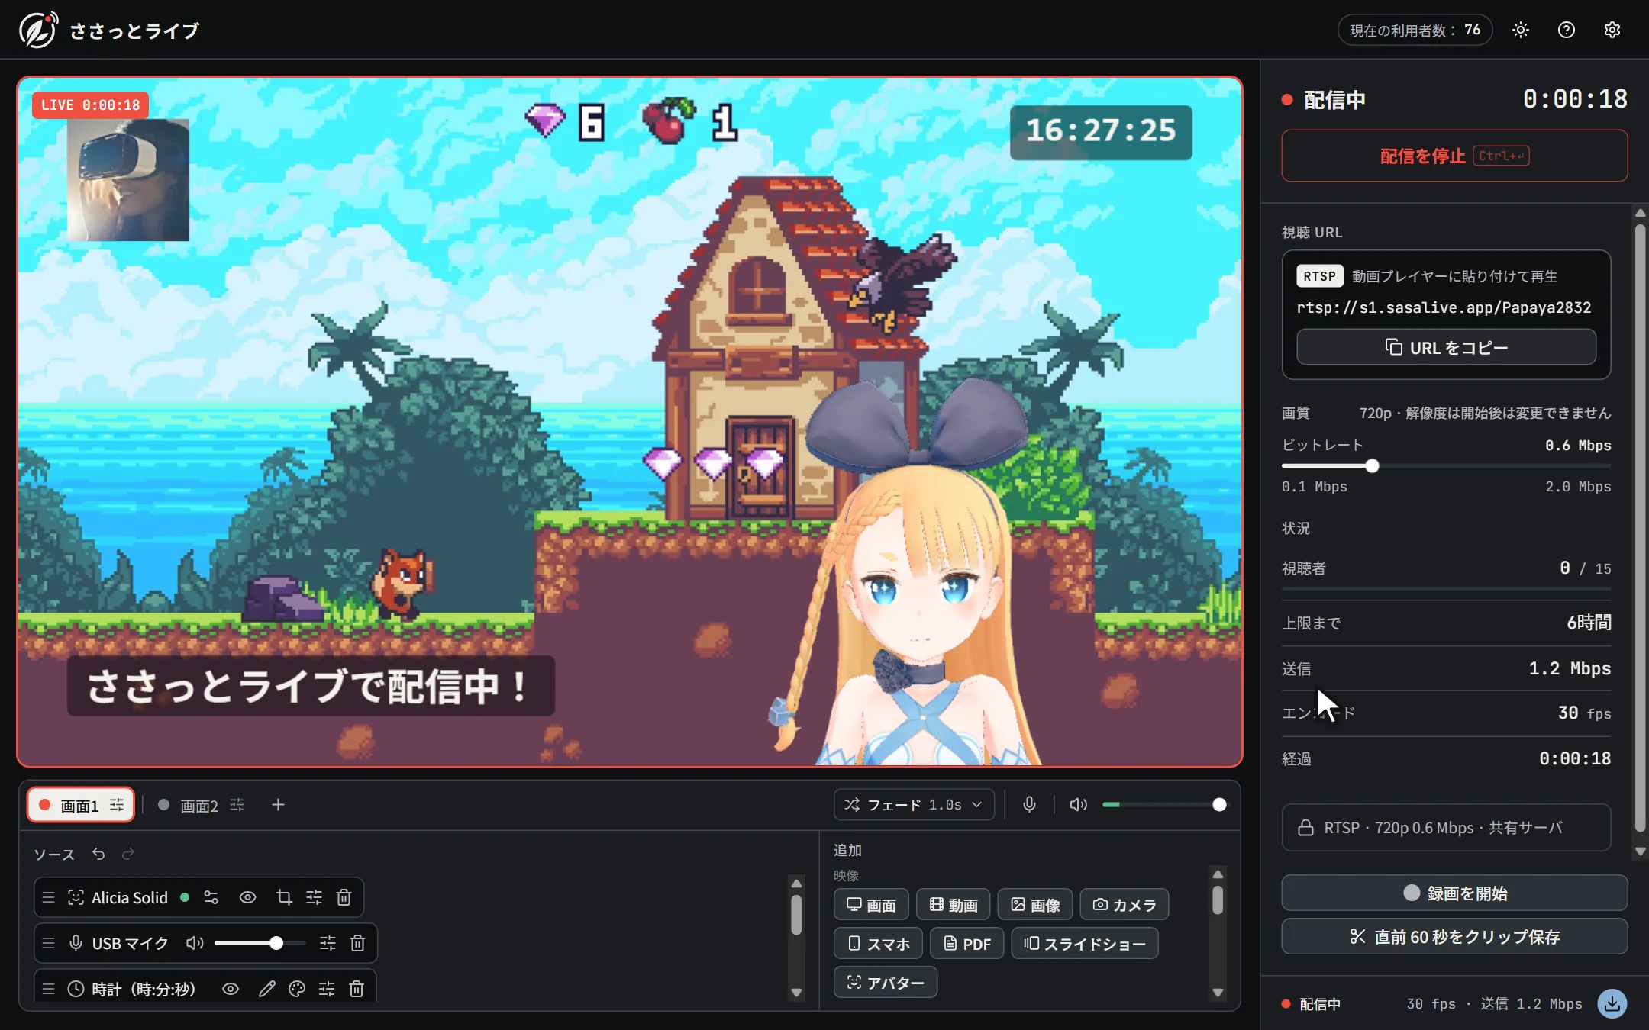This screenshot has width=1649, height=1030.
Task: Switch to 画面1 scene tab
Action: click(80, 805)
